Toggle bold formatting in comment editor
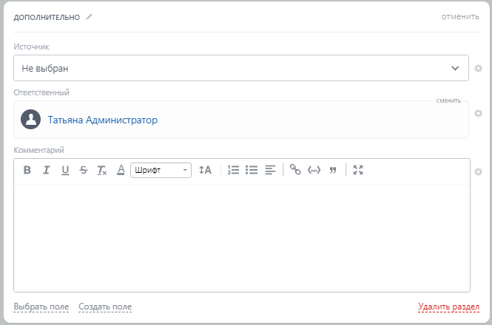The height and width of the screenshot is (325, 492). 27,170
